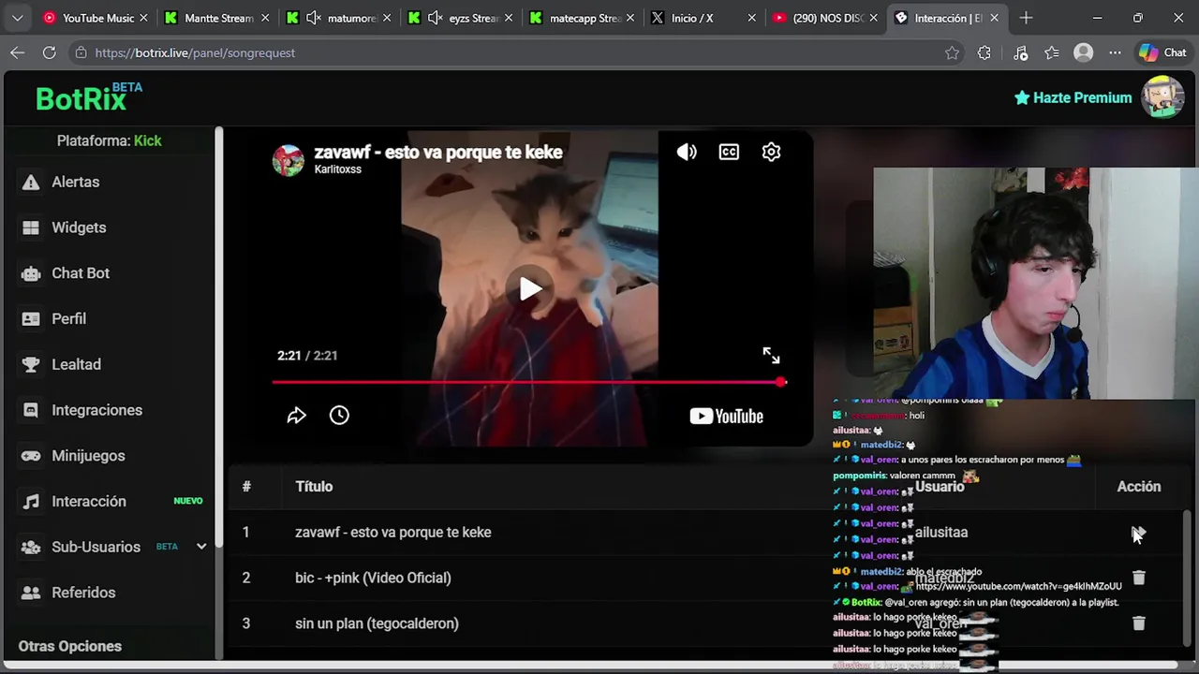This screenshot has width=1199, height=674.
Task: Click the Acción column header
Action: coord(1138,487)
